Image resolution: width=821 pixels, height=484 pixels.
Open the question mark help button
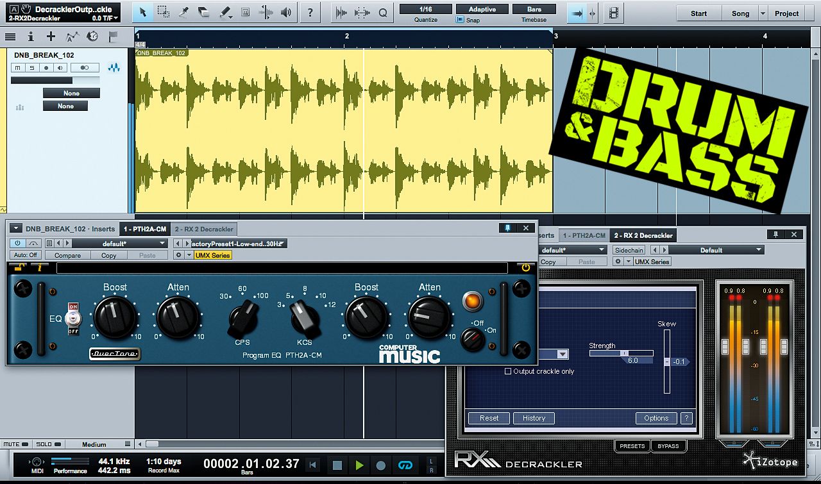coord(310,12)
